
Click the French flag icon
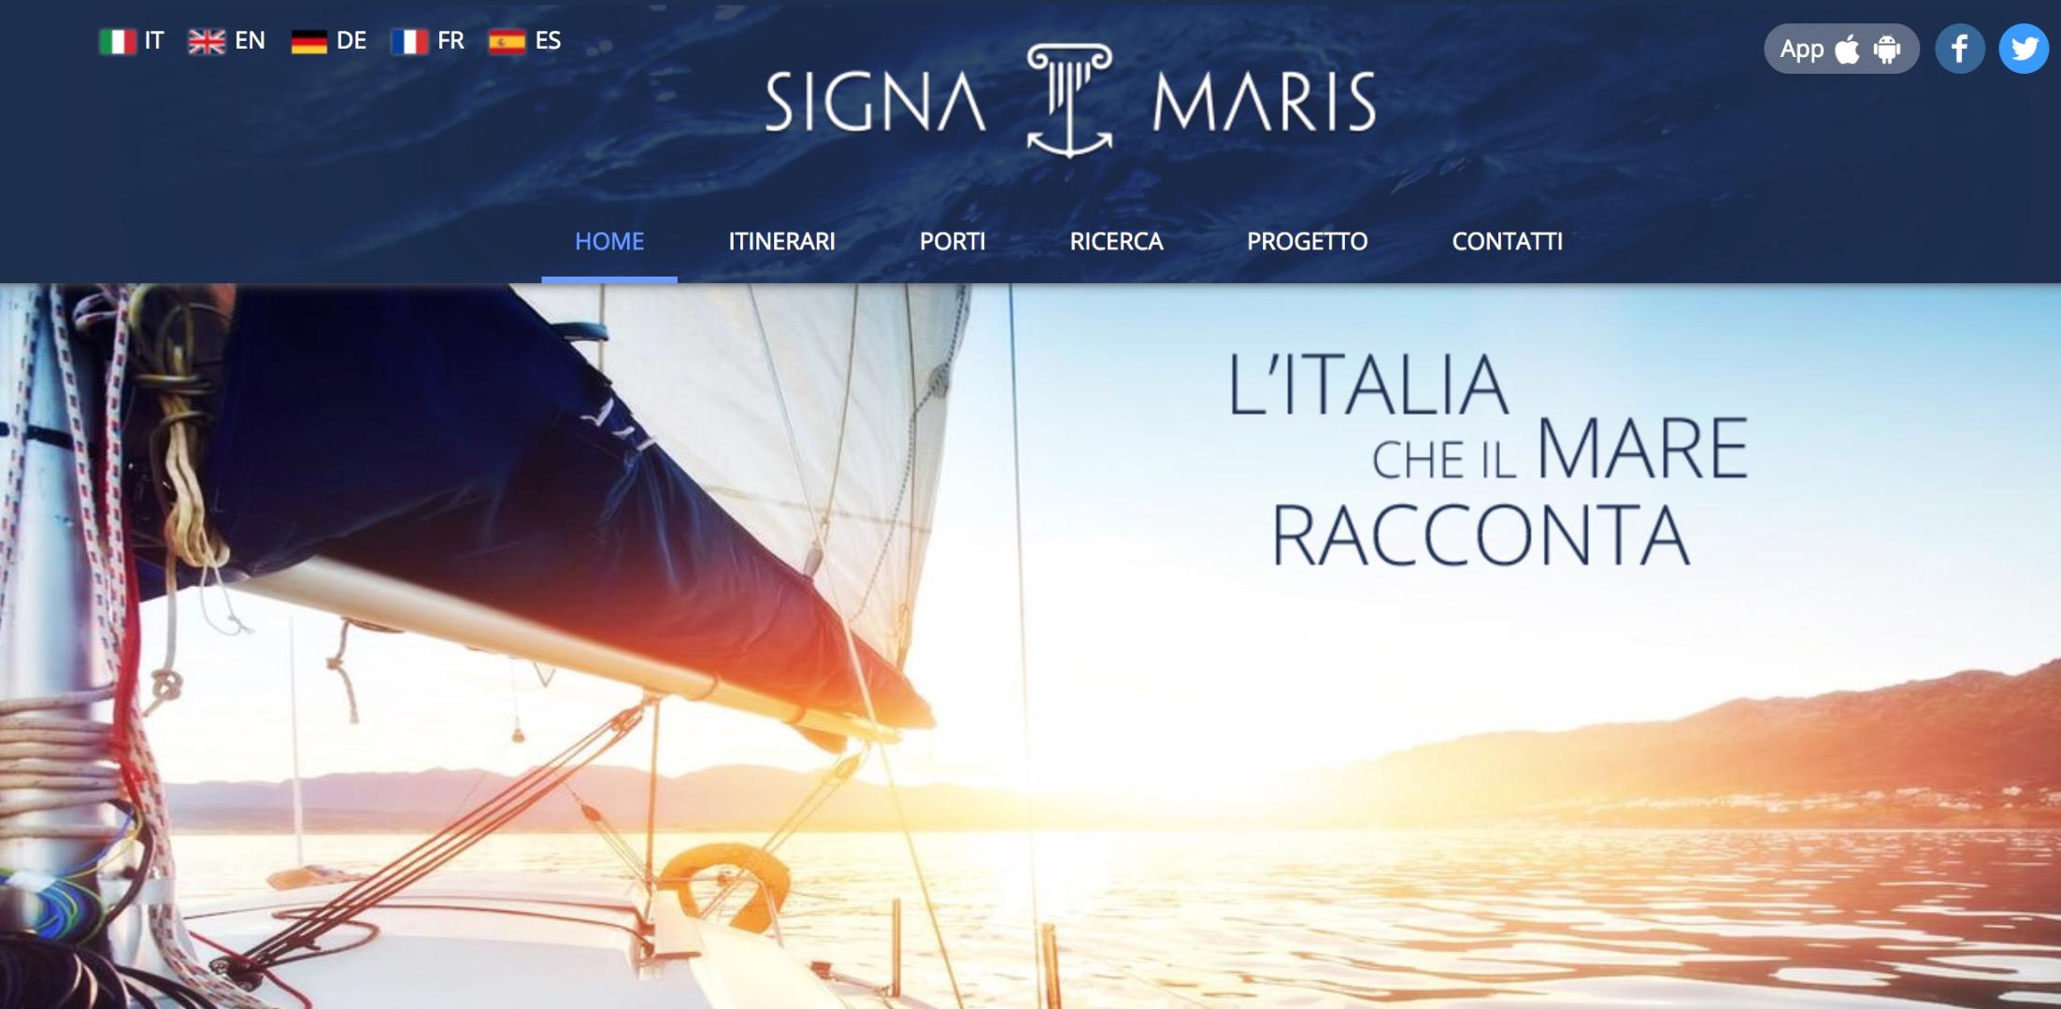click(409, 42)
